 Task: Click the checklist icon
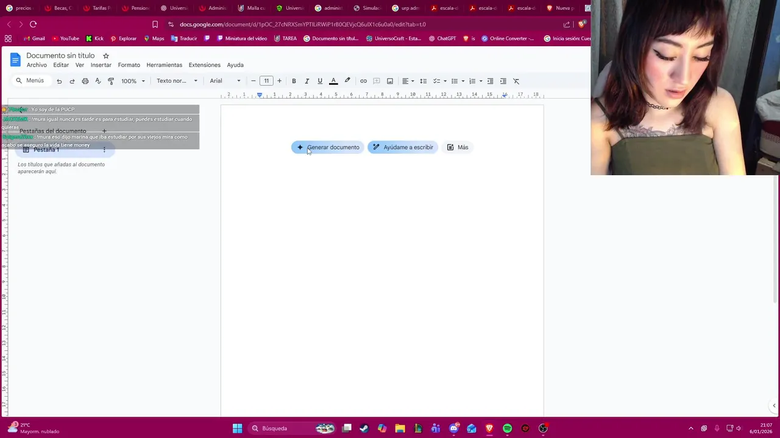tap(436, 81)
